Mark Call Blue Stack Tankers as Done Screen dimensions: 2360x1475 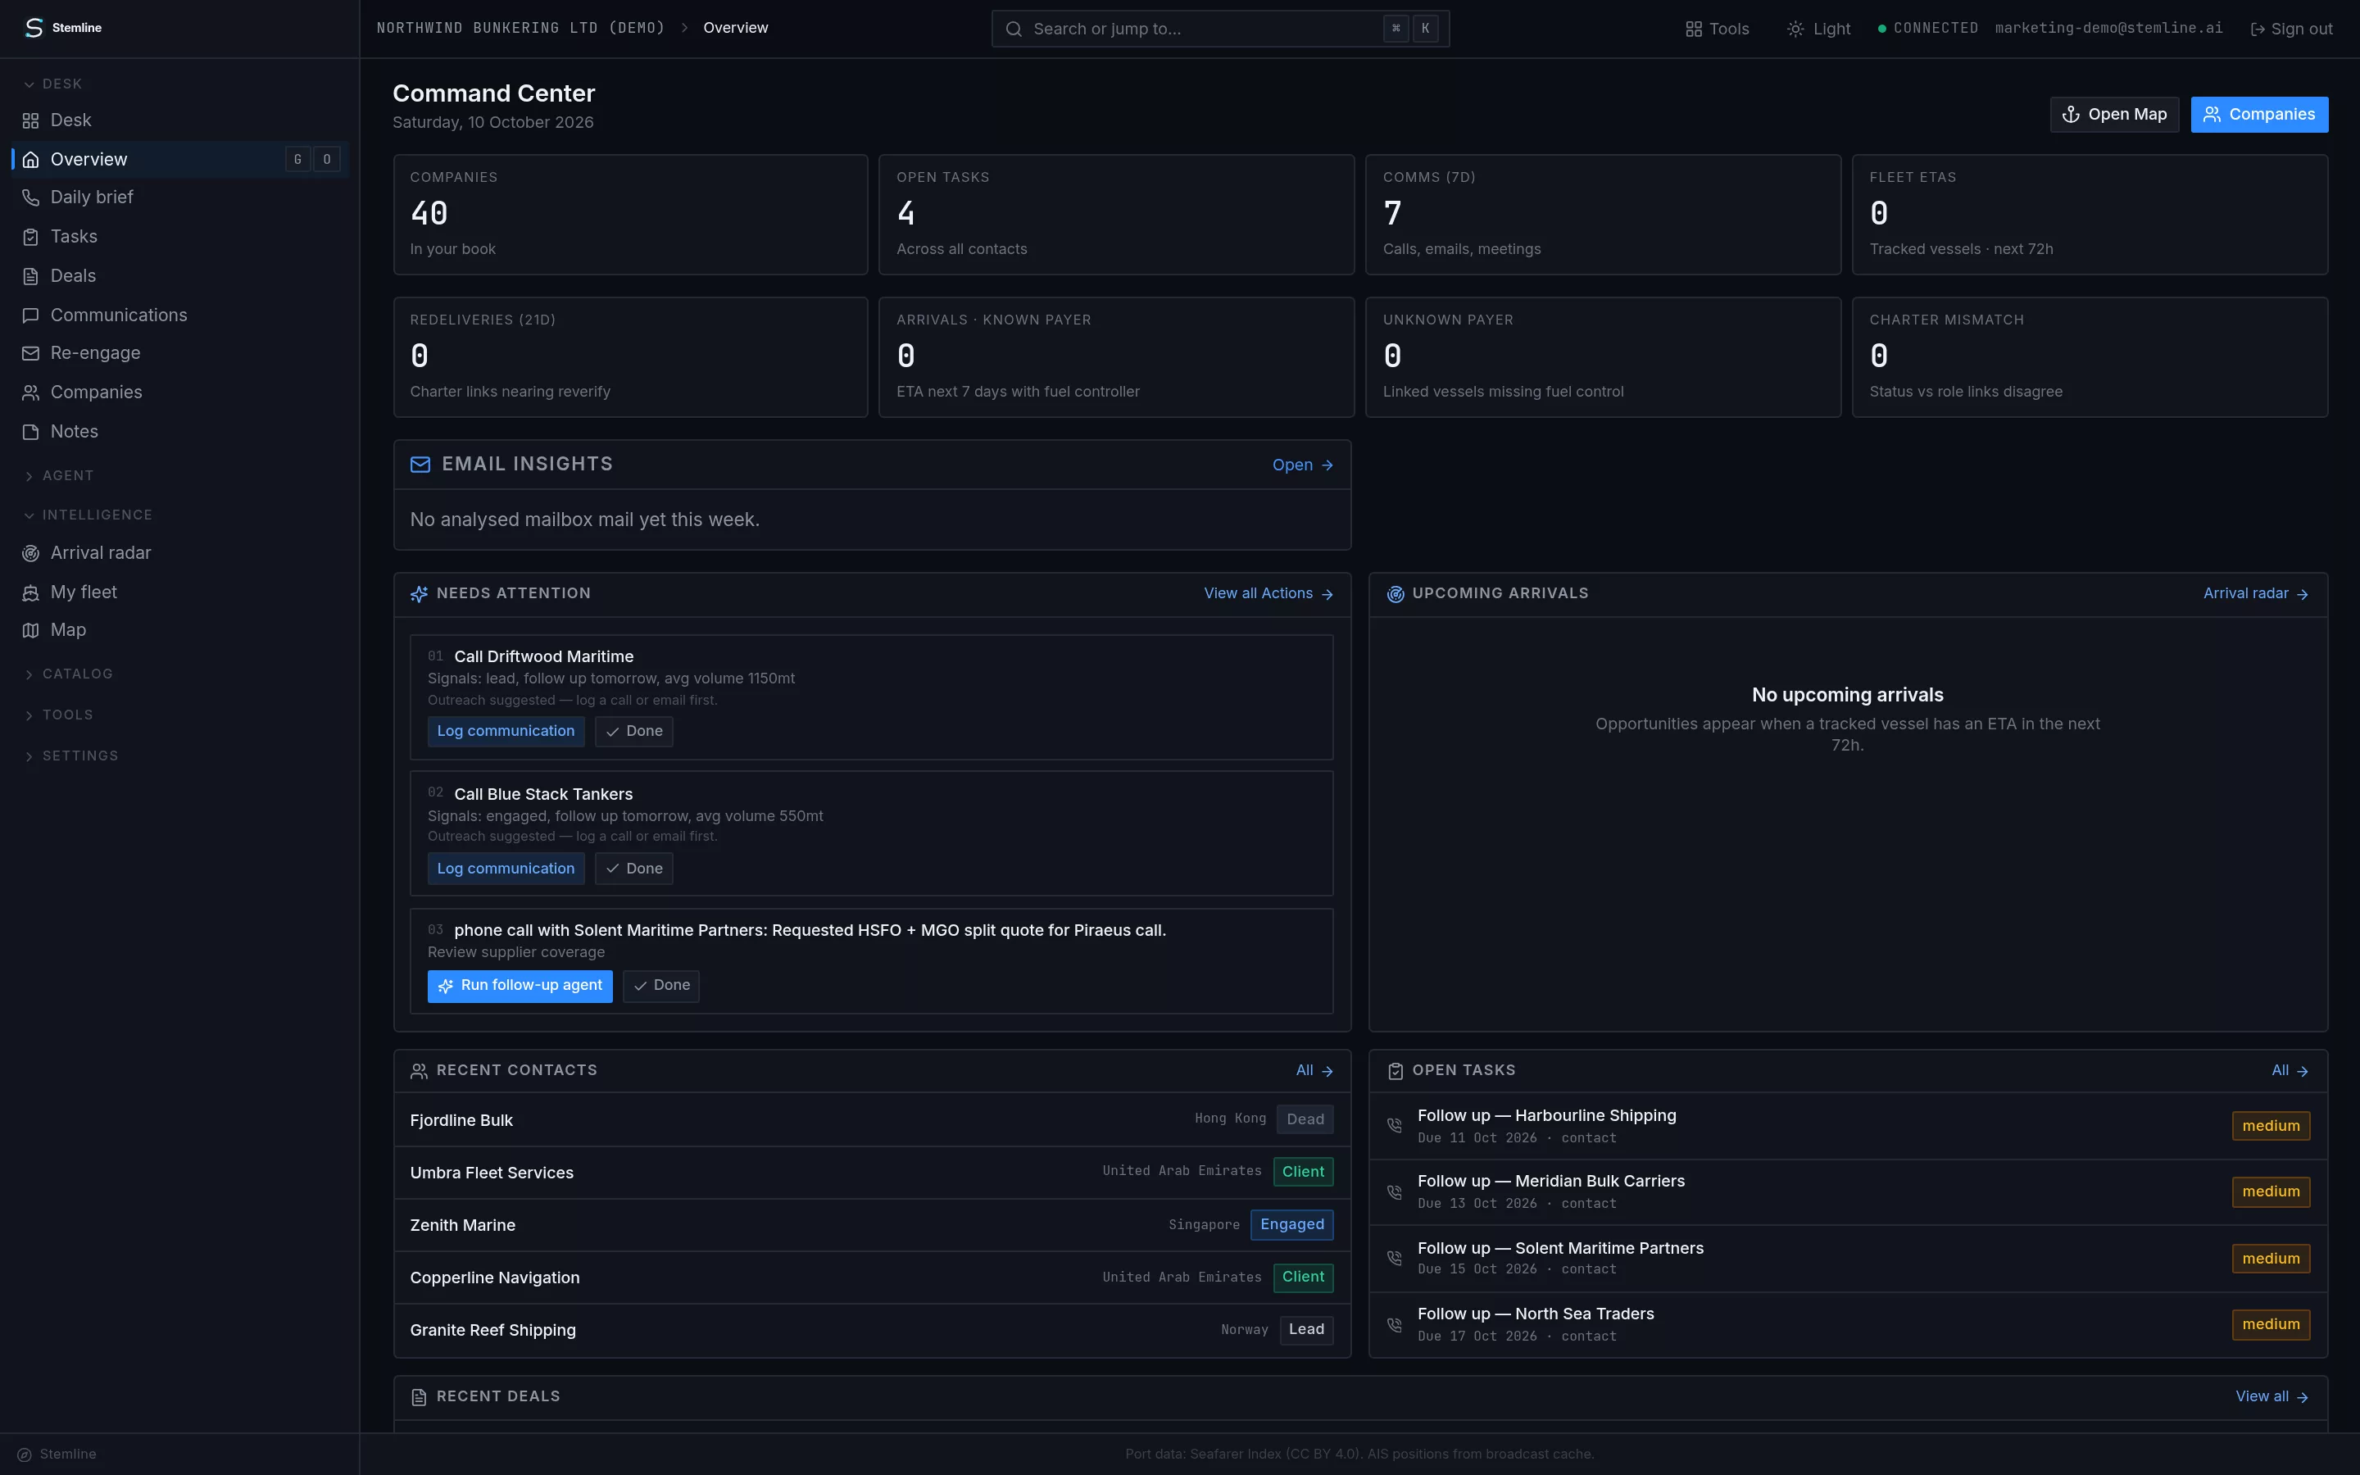point(634,869)
